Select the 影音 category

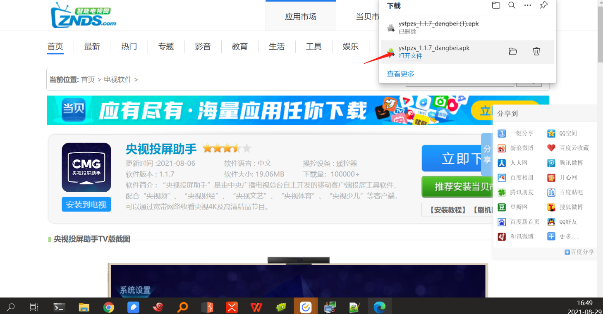click(x=203, y=47)
